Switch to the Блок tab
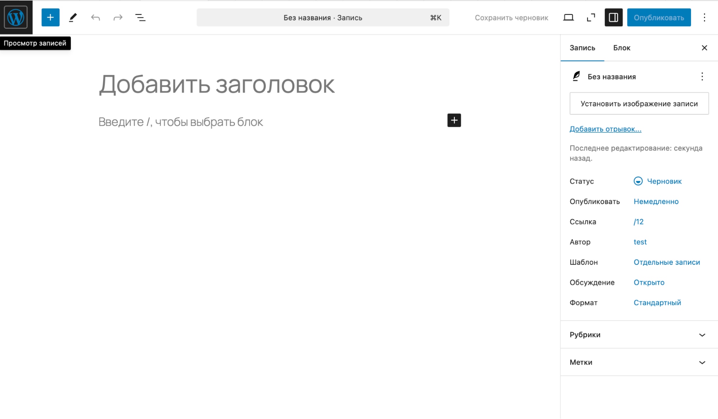Viewport: 718px width, 419px height. (621, 47)
